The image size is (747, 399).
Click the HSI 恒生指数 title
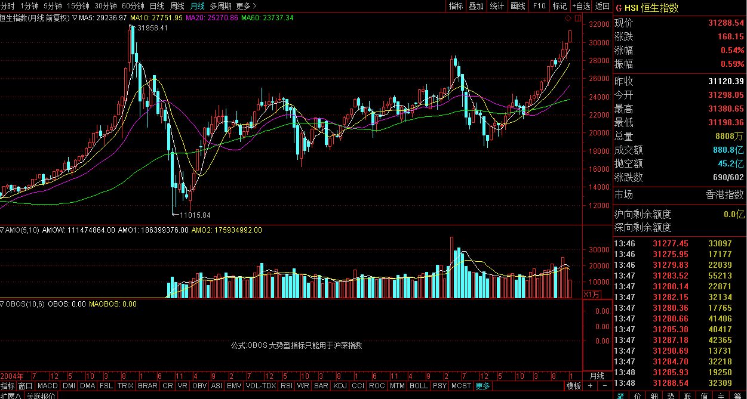tap(651, 8)
